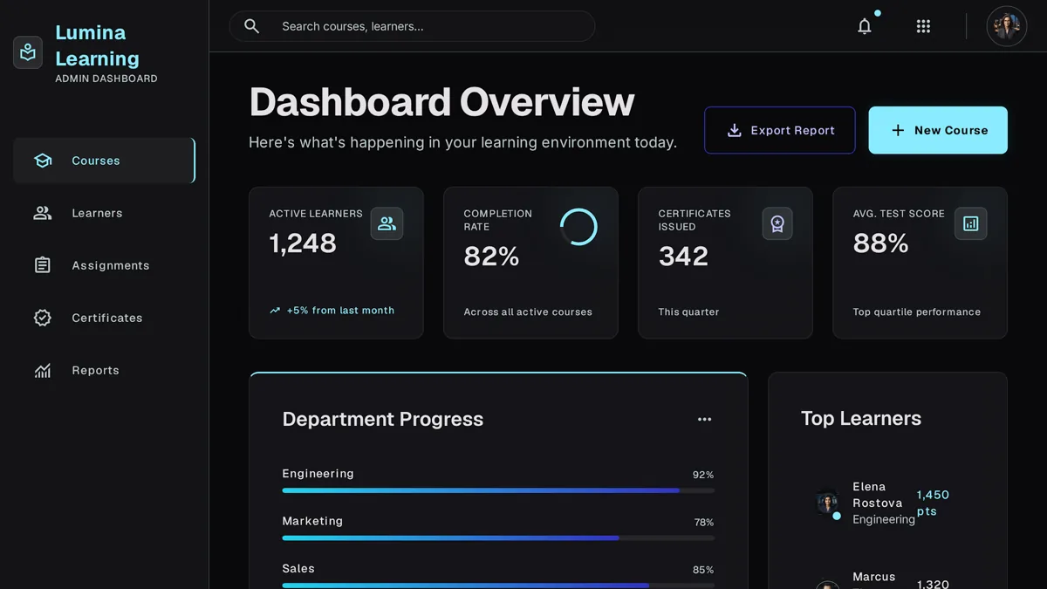Click the Reports chart icon
Viewport: 1047px width, 589px height.
click(43, 370)
